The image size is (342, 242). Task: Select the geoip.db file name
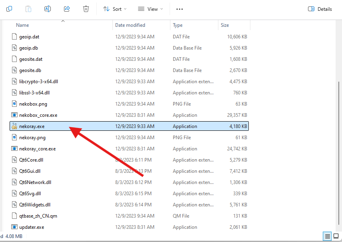tap(28, 48)
